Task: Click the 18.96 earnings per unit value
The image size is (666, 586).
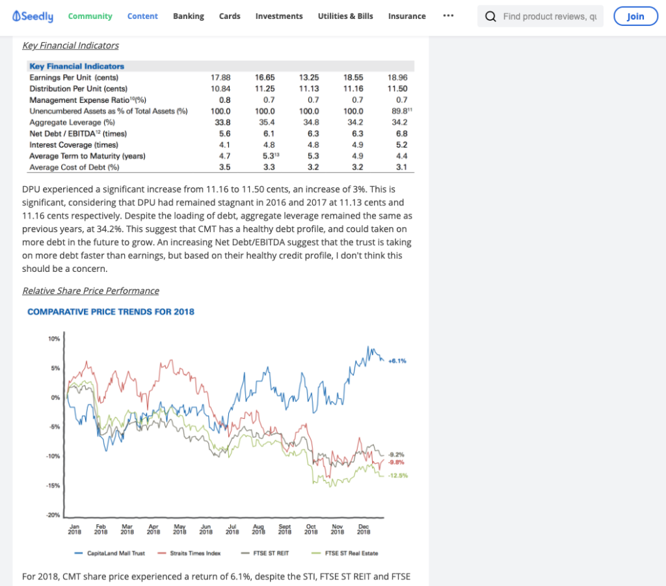Action: (x=397, y=77)
